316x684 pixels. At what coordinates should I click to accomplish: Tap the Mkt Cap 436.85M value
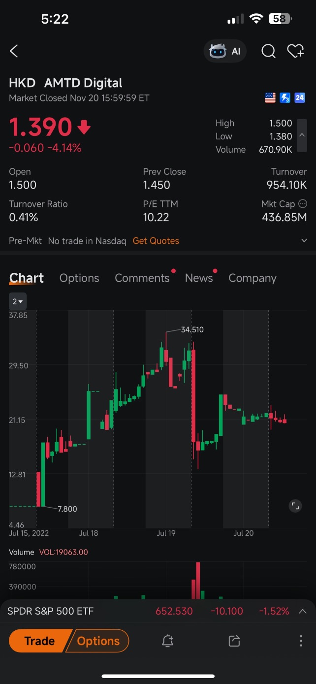pos(284,217)
